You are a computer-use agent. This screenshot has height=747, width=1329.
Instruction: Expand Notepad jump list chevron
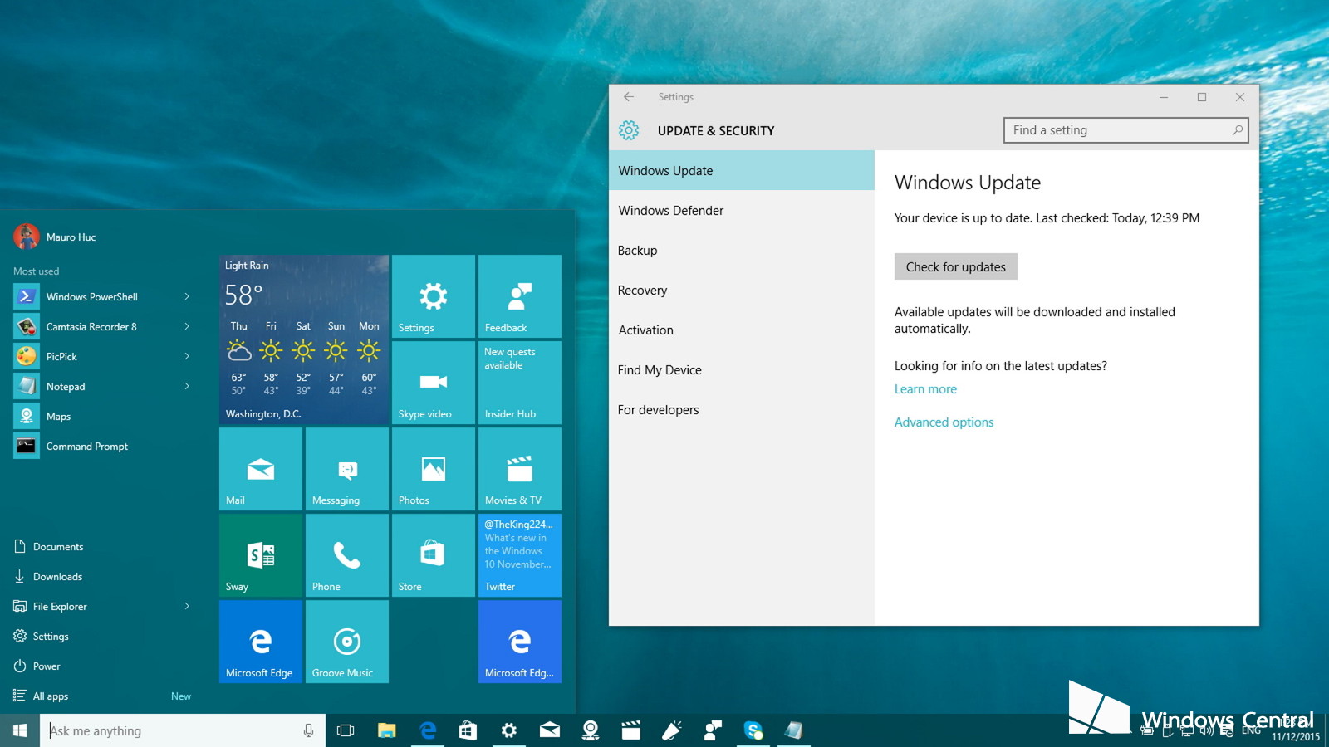coord(187,386)
